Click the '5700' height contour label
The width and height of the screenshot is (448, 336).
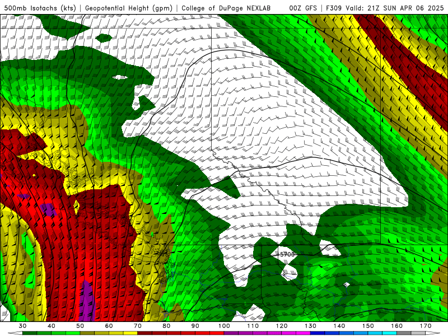[x=287, y=254]
